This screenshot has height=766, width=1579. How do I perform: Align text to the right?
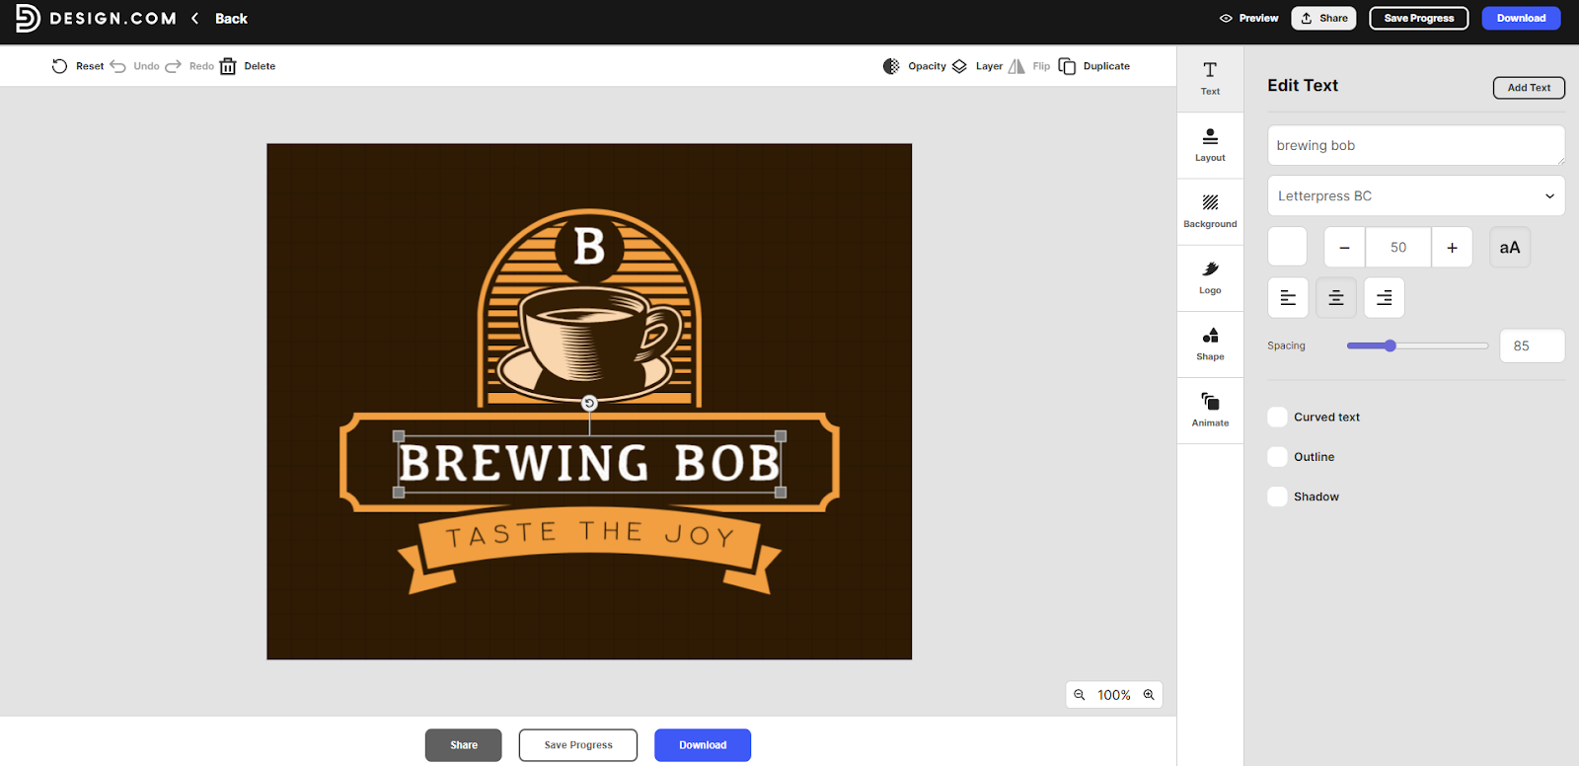click(1384, 297)
